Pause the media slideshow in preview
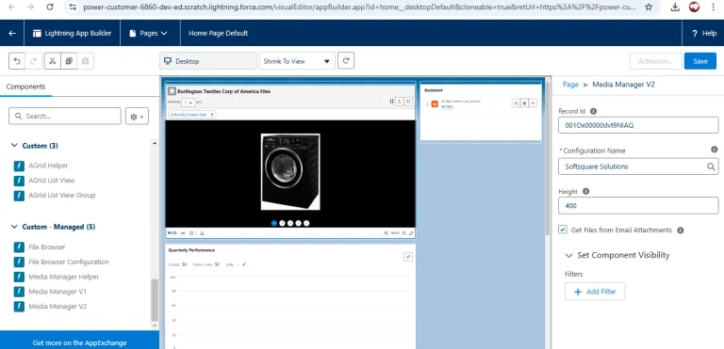 391,102
